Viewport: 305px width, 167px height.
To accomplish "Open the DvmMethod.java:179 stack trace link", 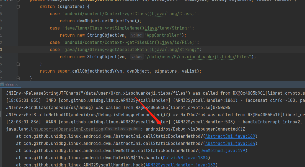I will tap(223, 151).
